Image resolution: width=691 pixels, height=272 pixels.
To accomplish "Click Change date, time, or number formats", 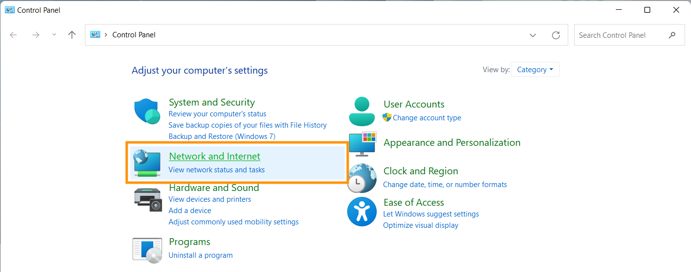I will (x=445, y=185).
